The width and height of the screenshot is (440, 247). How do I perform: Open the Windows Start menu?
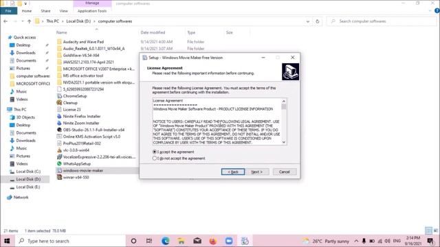[x=7, y=241]
